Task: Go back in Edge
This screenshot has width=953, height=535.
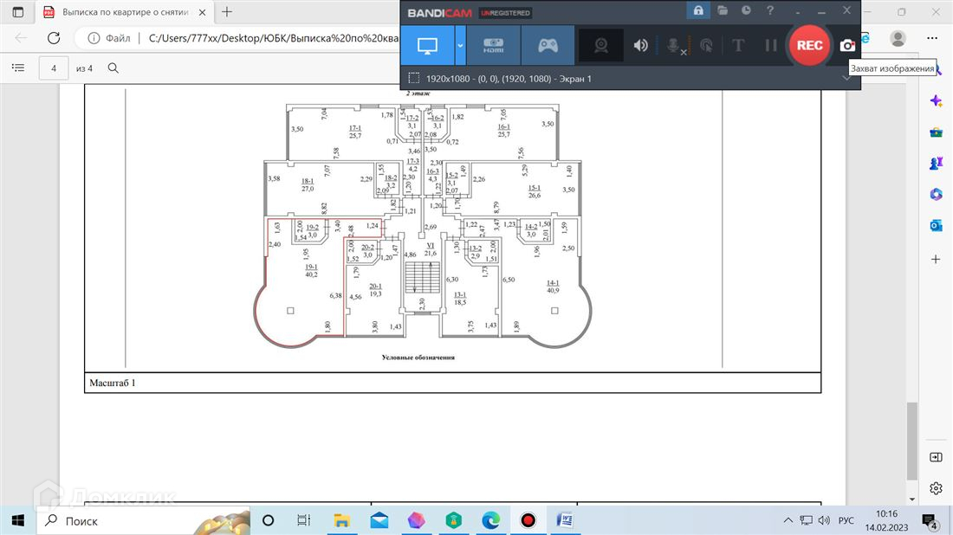Action: 22,38
